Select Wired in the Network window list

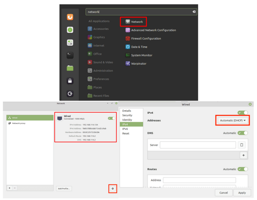click(30, 118)
